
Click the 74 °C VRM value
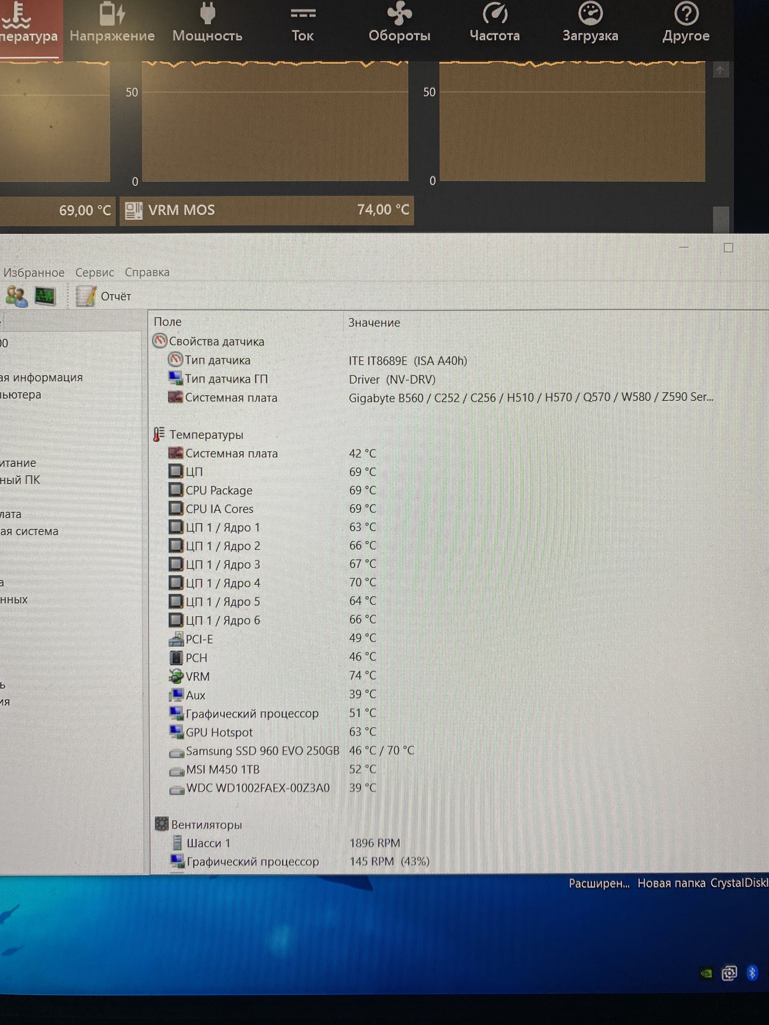[x=362, y=676]
